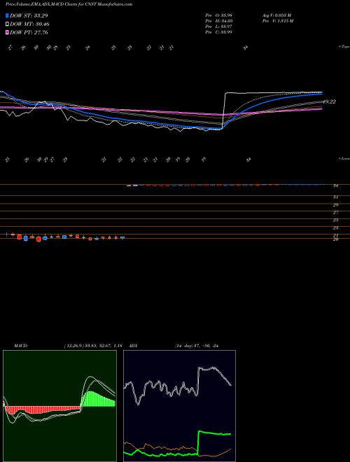Click the 'Avg V: 0.053 M' value

[x=276, y=15]
